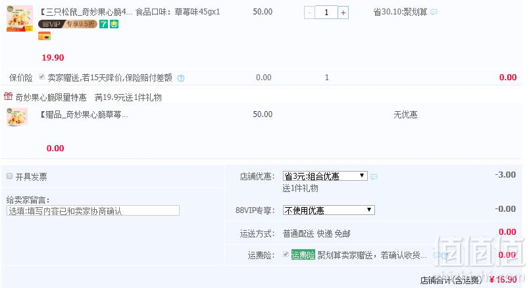Click the 19.90 product price
The width and height of the screenshot is (531, 288).
pyautogui.click(x=53, y=57)
